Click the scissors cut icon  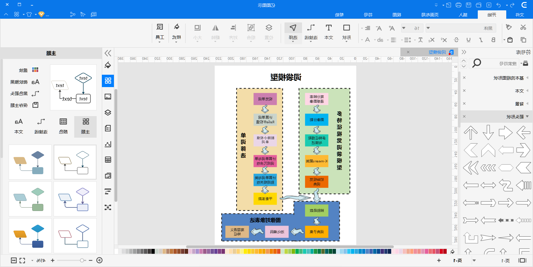click(x=523, y=27)
